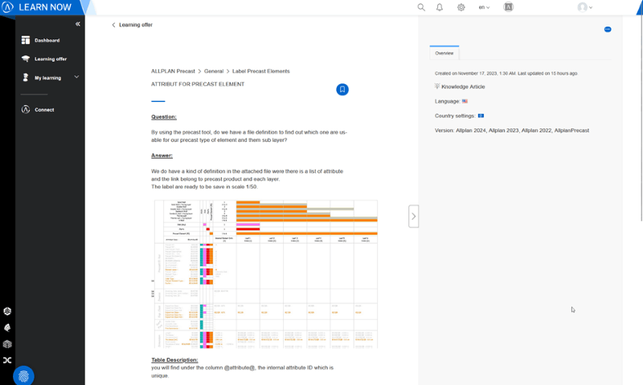Expand the My learning submenu

coord(76,78)
